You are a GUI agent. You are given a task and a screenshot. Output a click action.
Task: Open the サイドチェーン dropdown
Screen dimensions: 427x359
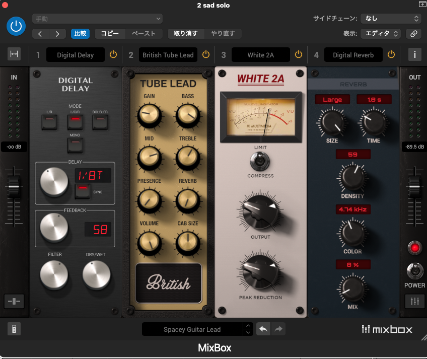(x=391, y=19)
